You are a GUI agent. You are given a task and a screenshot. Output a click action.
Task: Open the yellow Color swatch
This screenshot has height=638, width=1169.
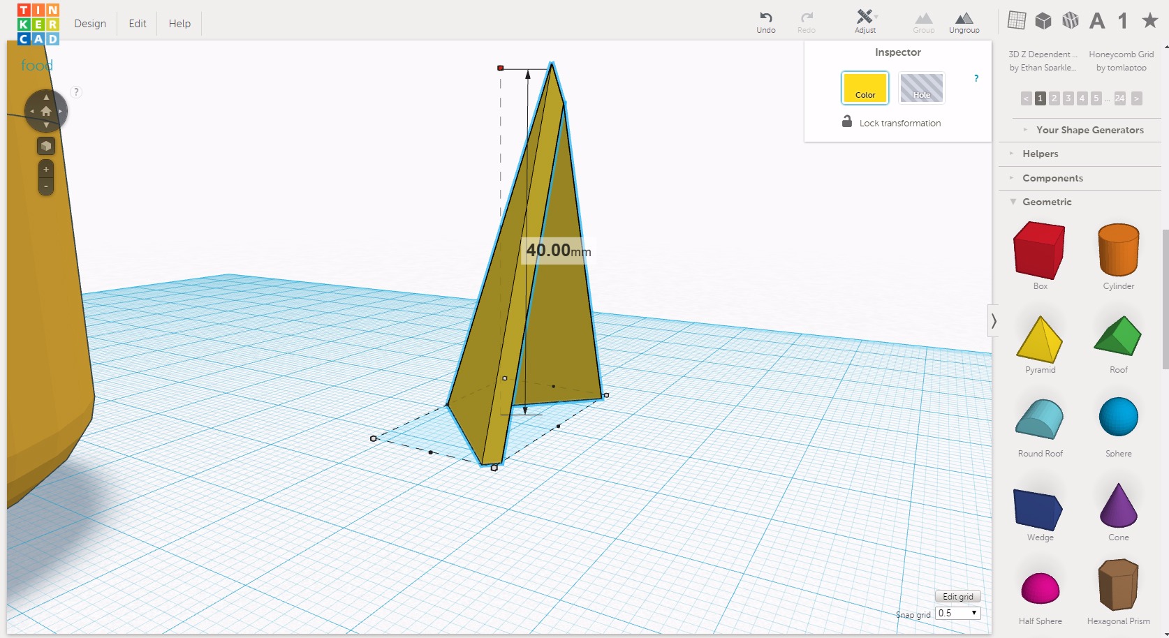click(x=865, y=88)
